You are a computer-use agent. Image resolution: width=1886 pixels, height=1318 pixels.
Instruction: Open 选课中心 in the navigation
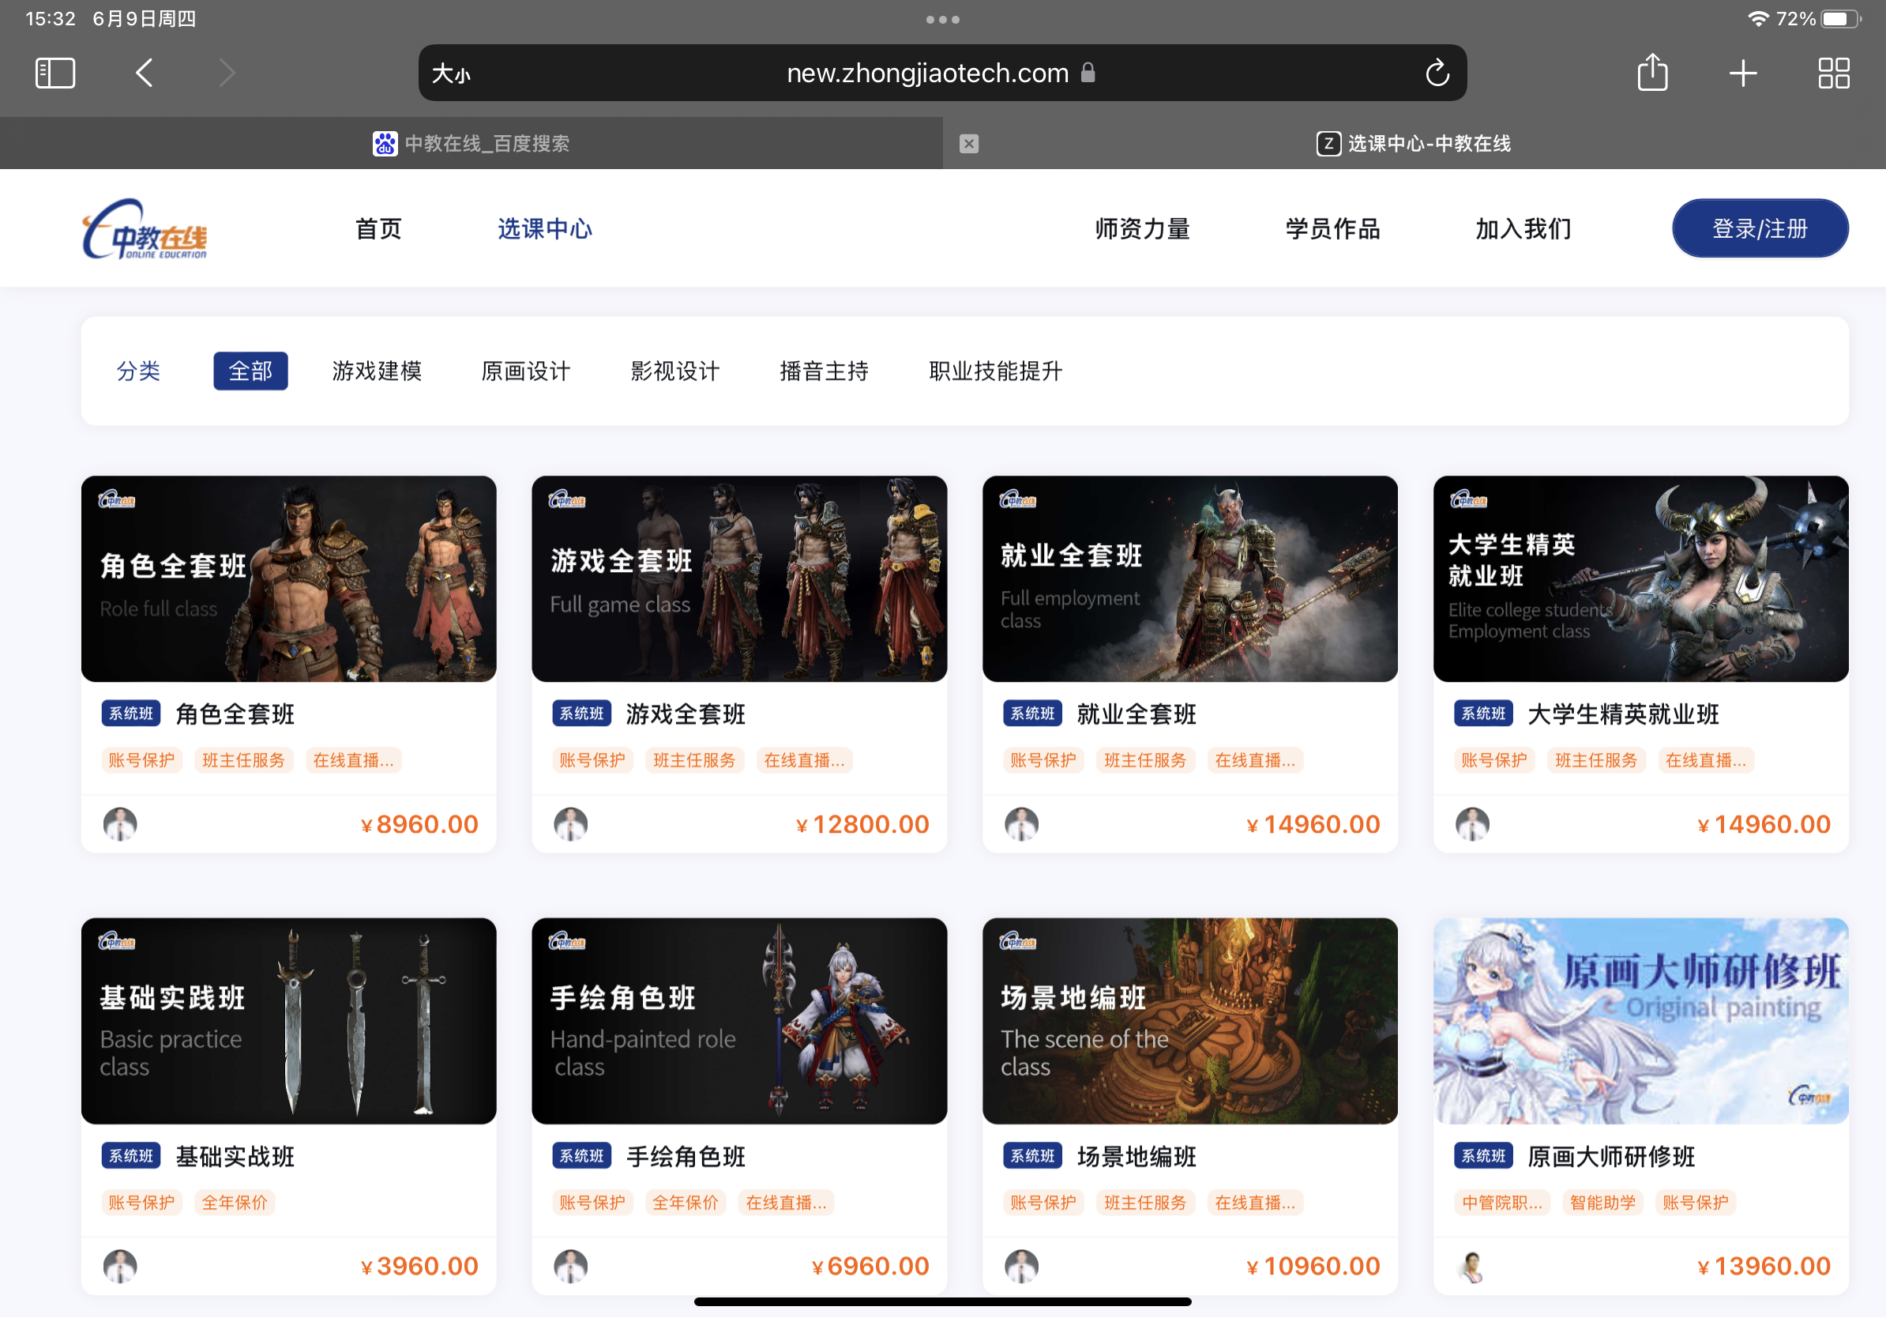[545, 228]
